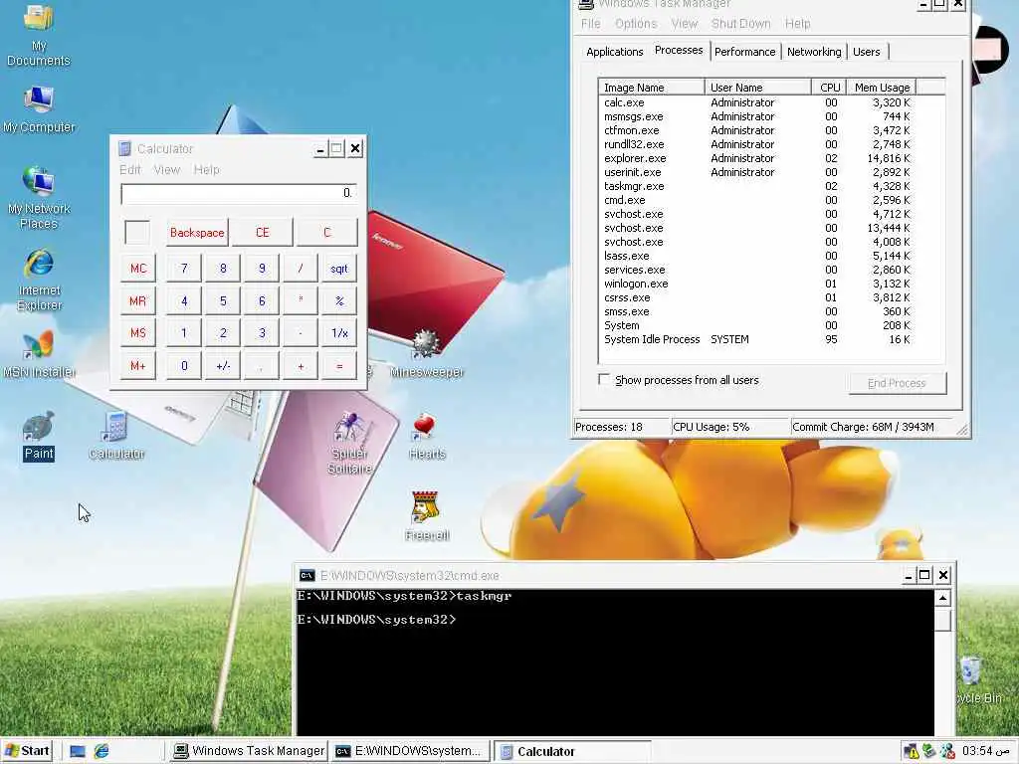
Task: Sort processes by User Name column
Action: coord(758,88)
